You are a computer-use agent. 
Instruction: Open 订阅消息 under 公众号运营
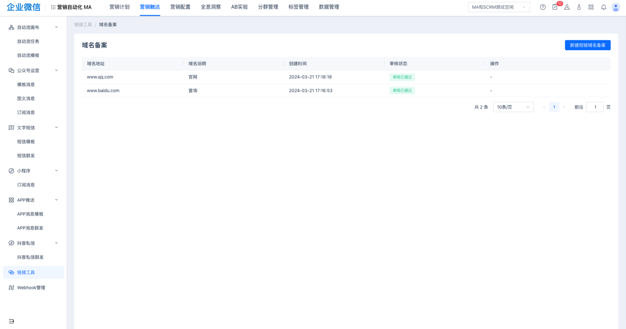tap(26, 112)
